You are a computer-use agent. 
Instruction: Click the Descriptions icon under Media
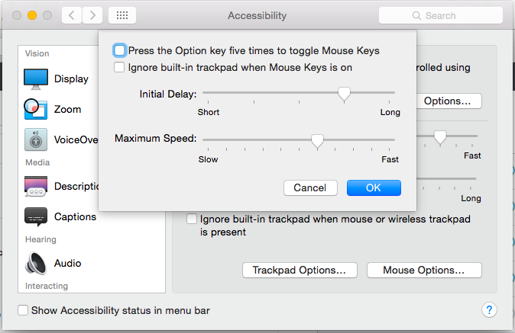36,187
